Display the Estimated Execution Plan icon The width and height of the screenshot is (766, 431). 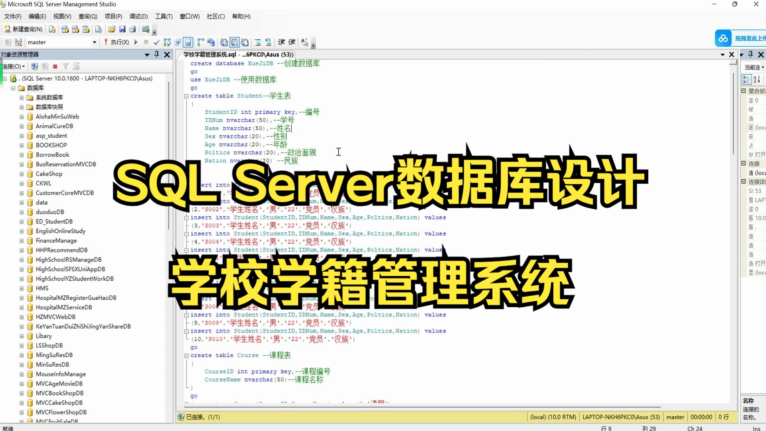[x=167, y=42]
